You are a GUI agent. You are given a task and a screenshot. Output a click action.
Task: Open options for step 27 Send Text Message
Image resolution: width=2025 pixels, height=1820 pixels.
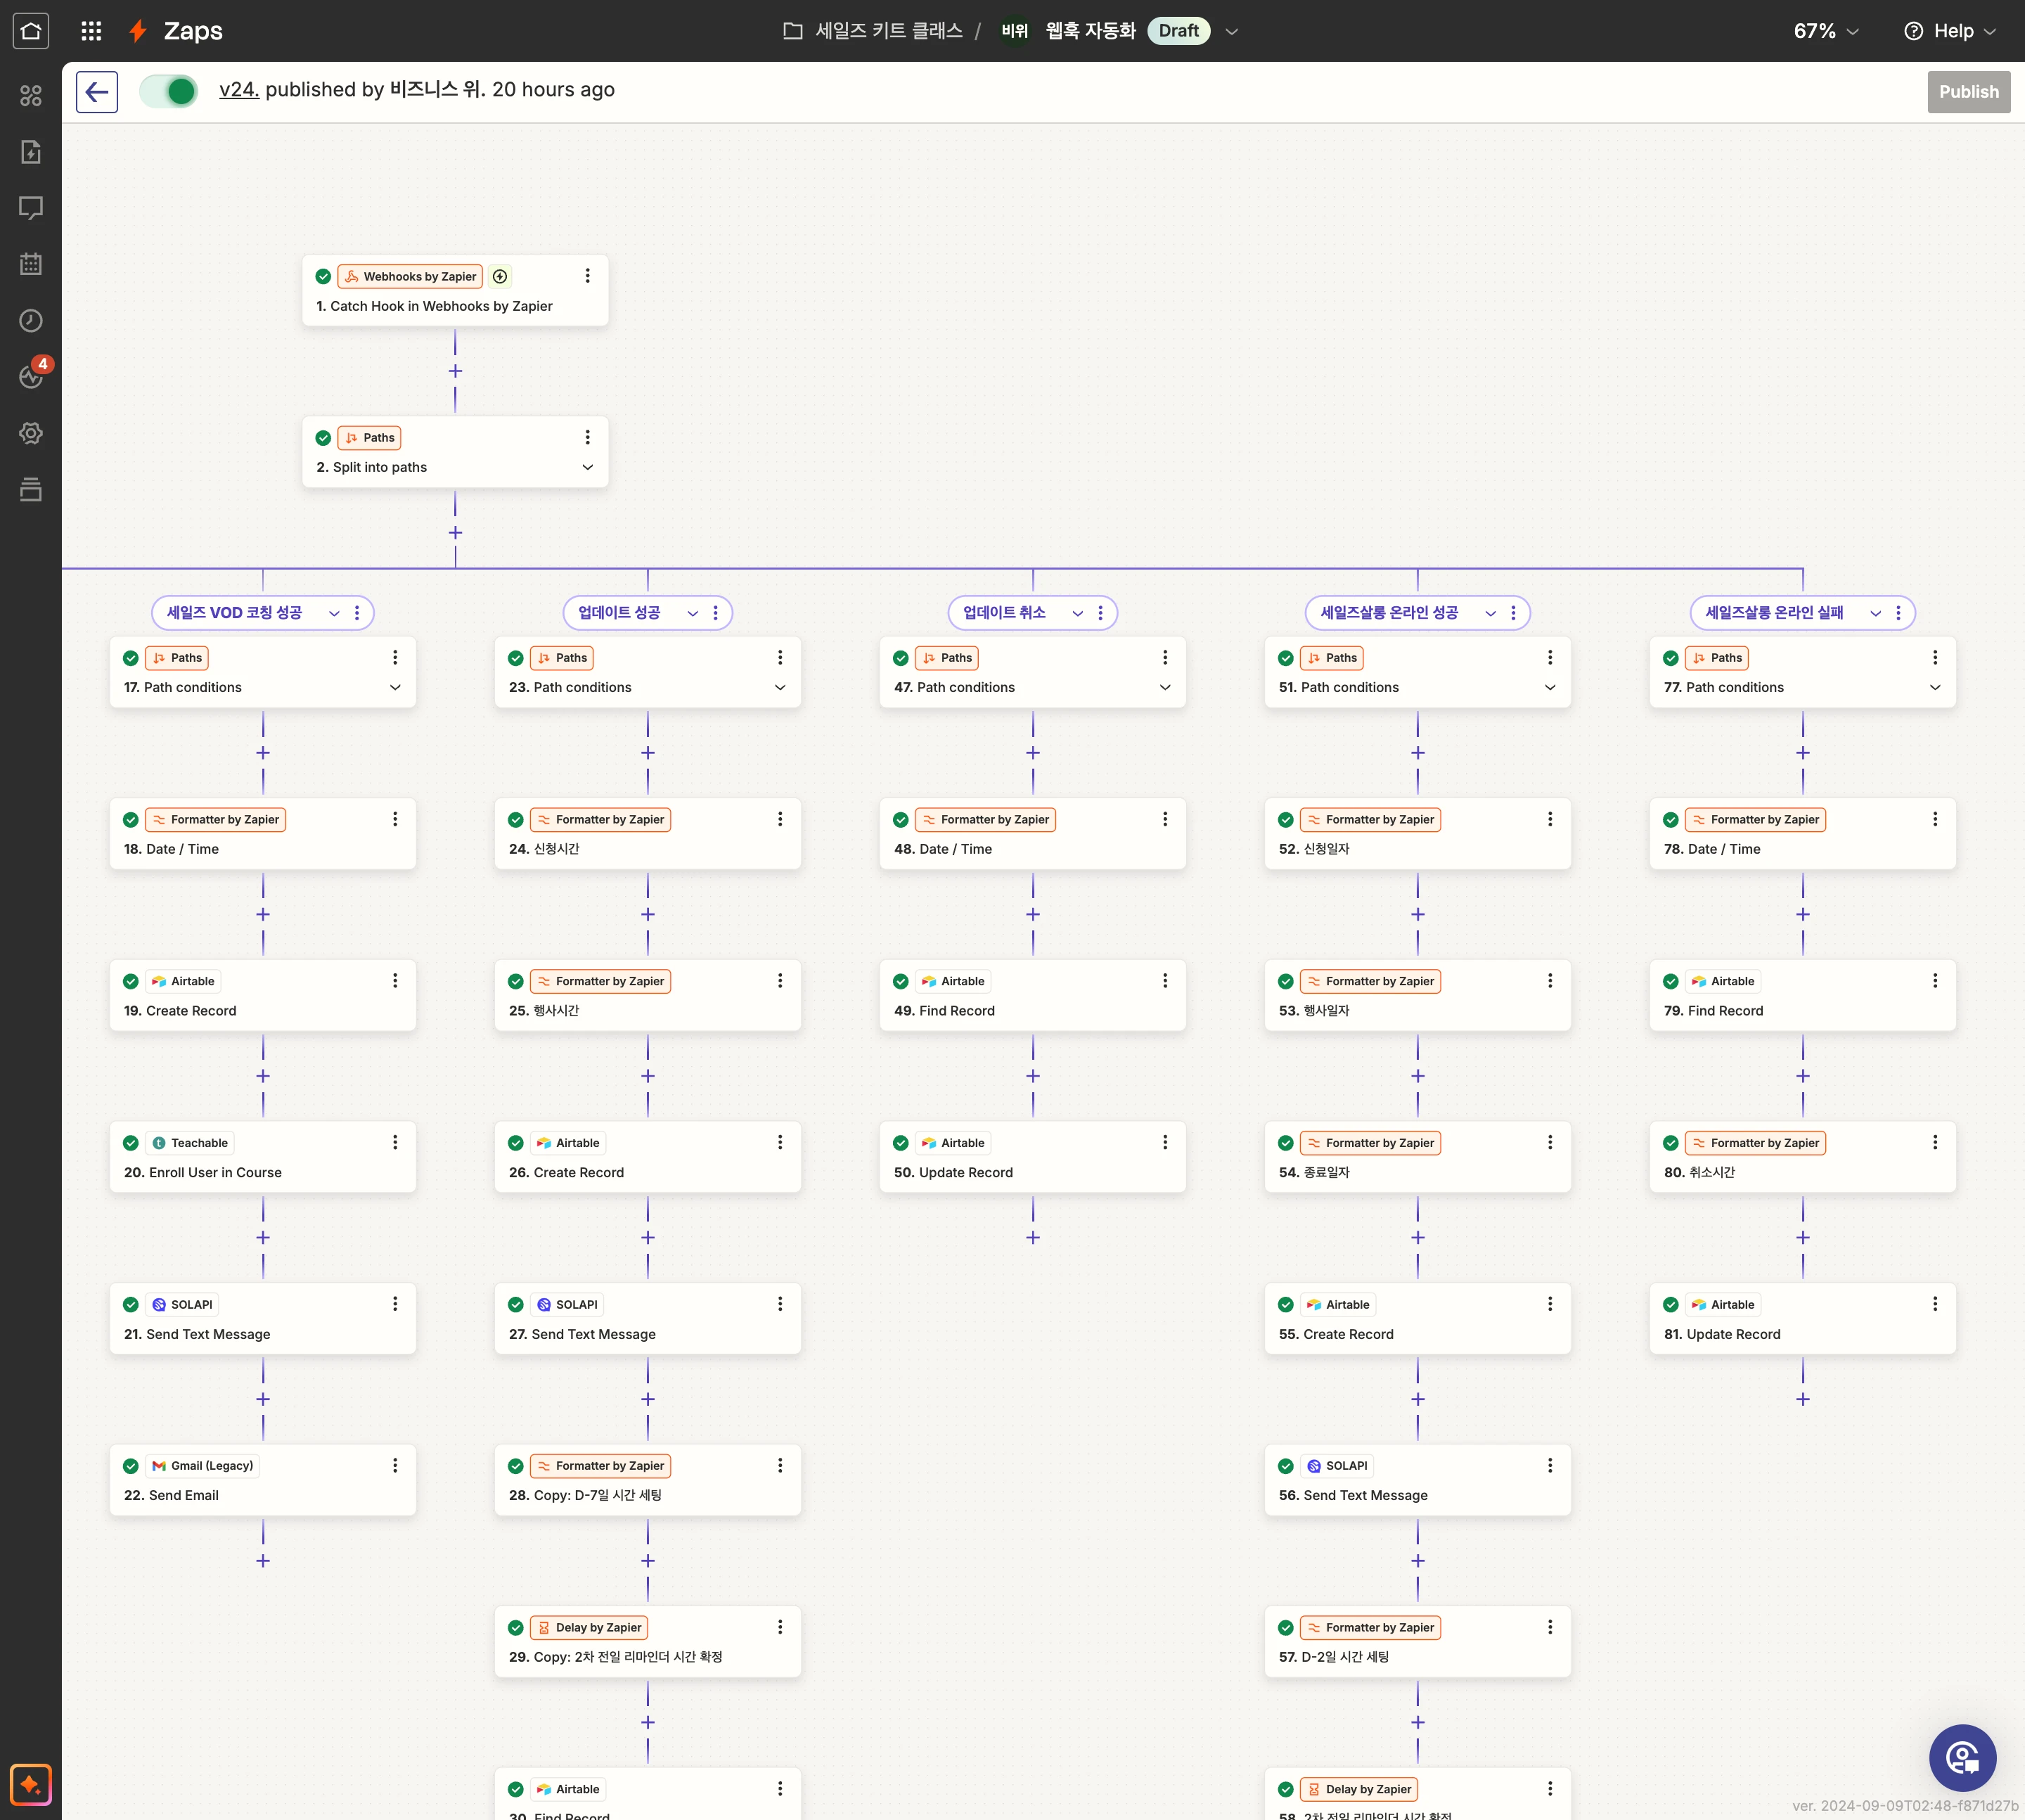[780, 1304]
